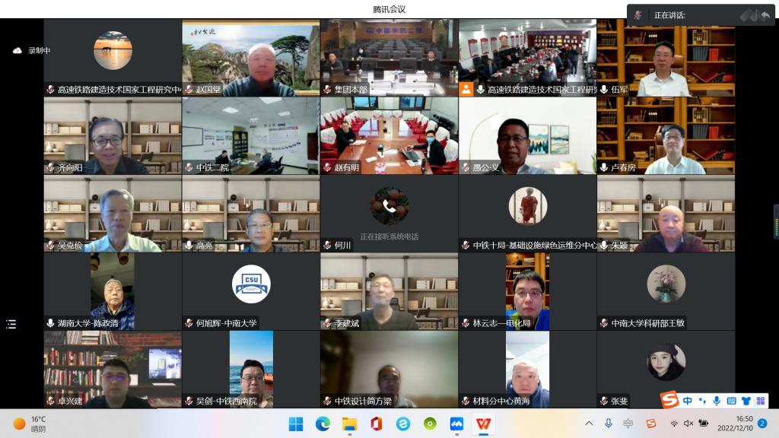The image size is (779, 438).
Task: Open the clock and date flyout
Action: pos(734,424)
